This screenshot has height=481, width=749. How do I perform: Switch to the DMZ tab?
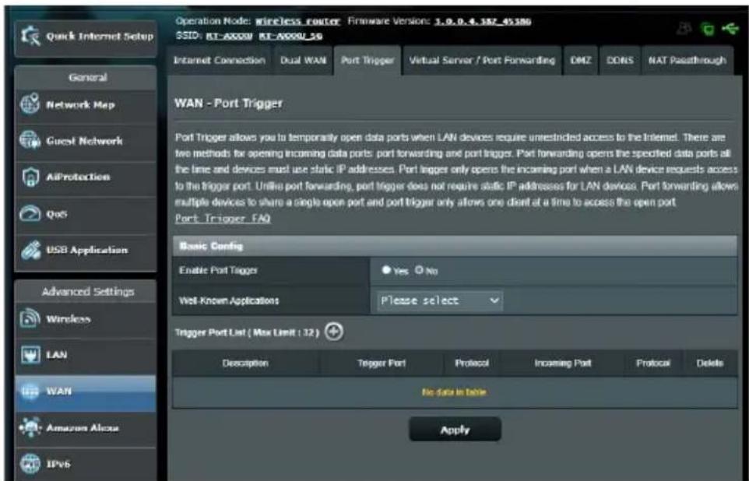click(580, 61)
